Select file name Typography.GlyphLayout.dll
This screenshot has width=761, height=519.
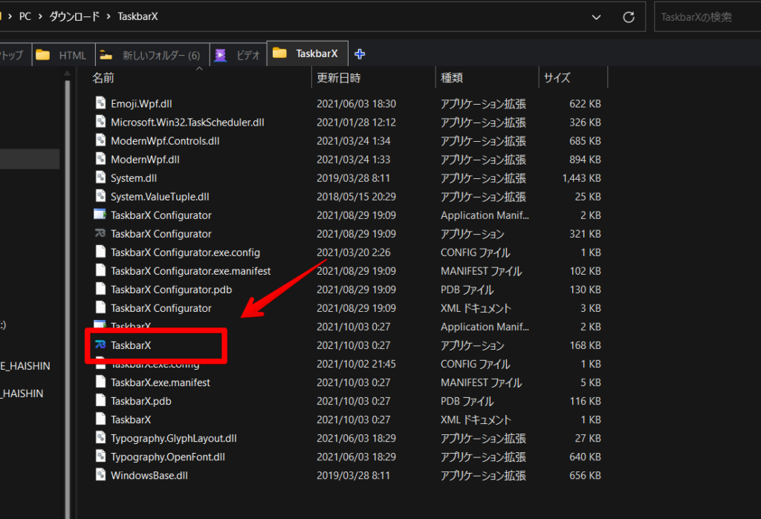tap(174, 438)
